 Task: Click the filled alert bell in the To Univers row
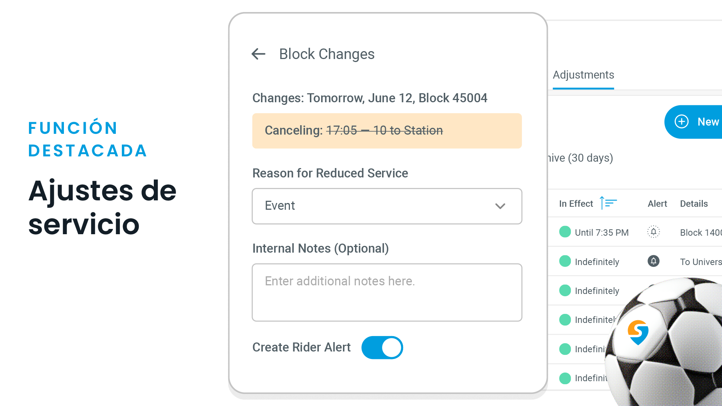654,261
